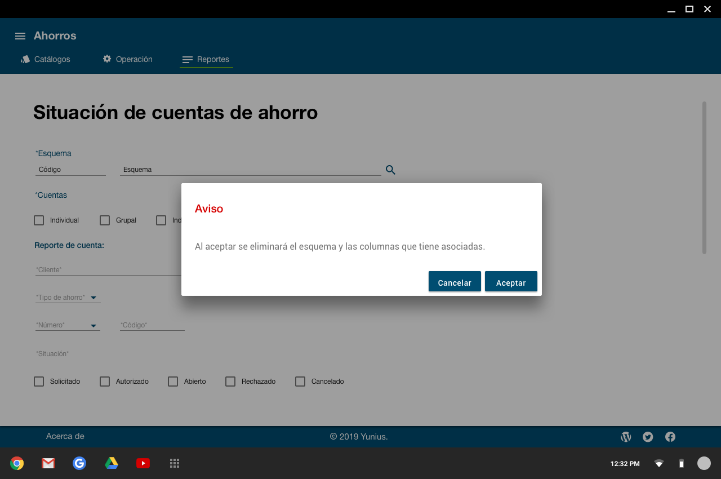721x479 pixels.
Task: Open YouTube from the shelf
Action: (x=143, y=463)
